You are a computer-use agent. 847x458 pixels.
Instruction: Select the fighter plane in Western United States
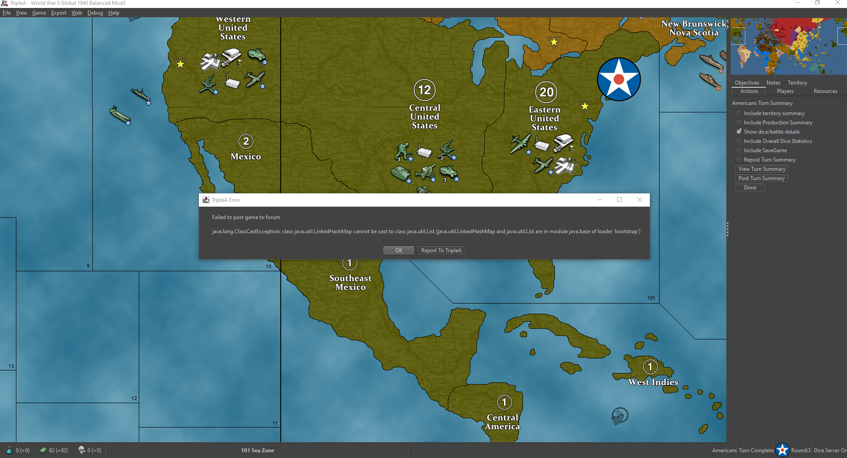[x=255, y=80]
